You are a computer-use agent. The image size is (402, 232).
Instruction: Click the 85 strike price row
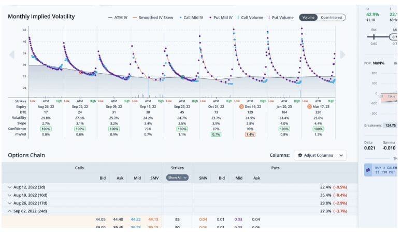(177, 220)
